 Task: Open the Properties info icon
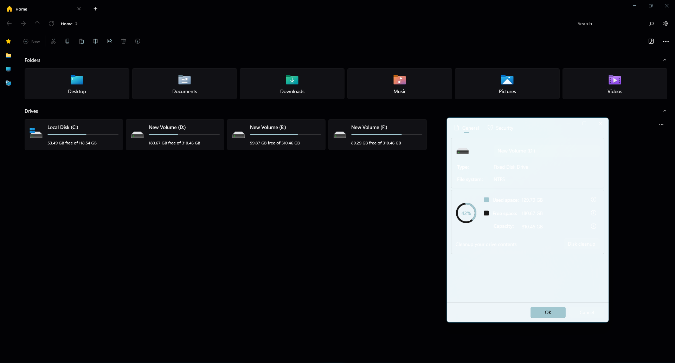coord(137,41)
